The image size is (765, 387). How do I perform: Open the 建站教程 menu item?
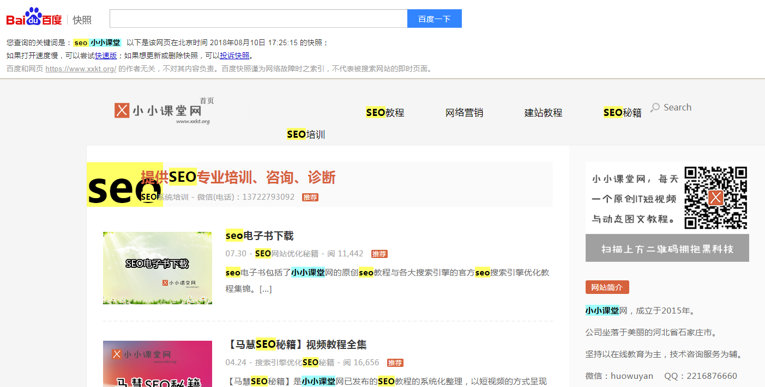(x=543, y=113)
